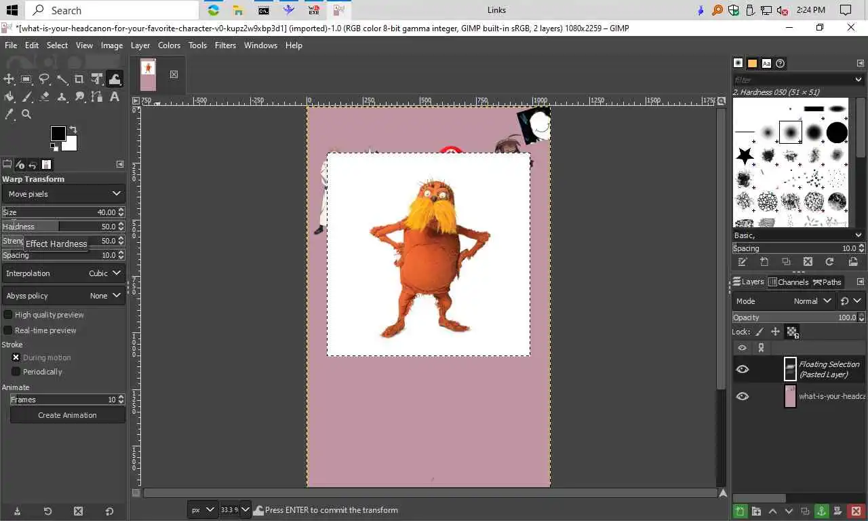Select the Unified Transform tool
868x521 pixels.
(x=97, y=79)
